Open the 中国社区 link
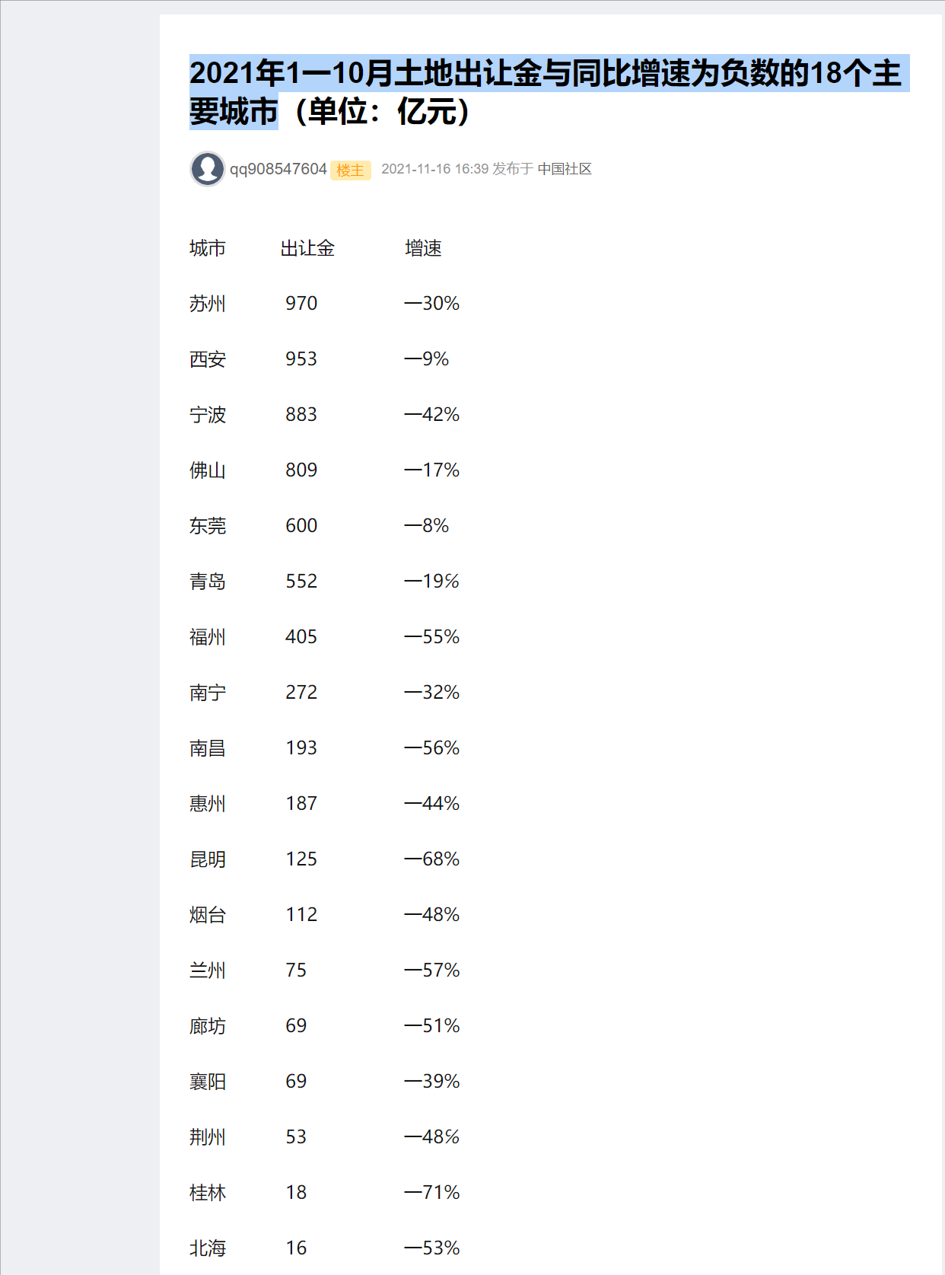This screenshot has height=1275, width=945. point(565,169)
